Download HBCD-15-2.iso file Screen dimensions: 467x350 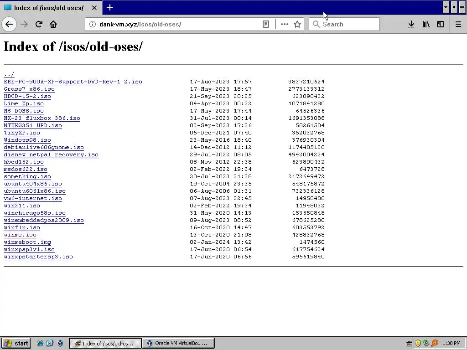coord(27,96)
